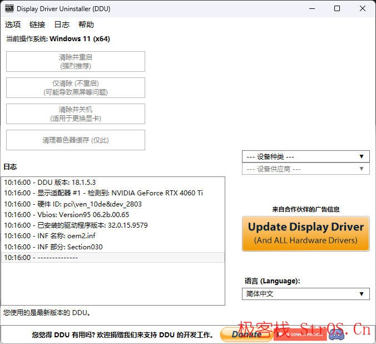This screenshot has height=344, width=376.
Task: Select log row INF 名称: oem2.inf
Action: coord(113,236)
